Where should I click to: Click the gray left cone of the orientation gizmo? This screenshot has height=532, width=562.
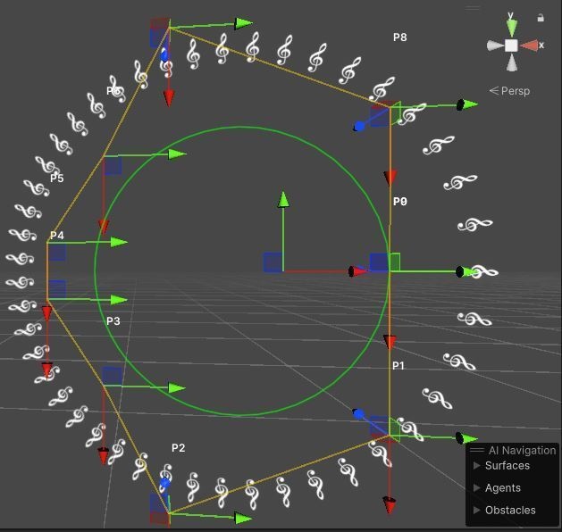pos(495,46)
